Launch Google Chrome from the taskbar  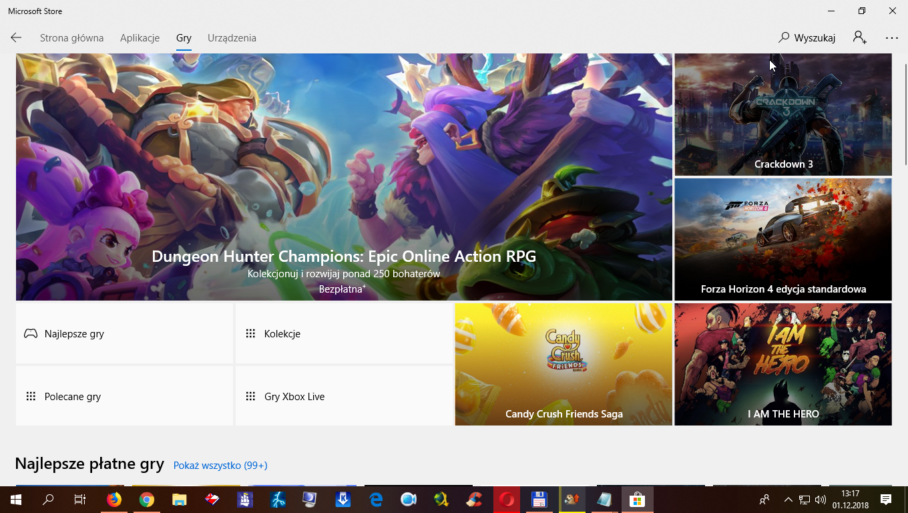tap(147, 499)
